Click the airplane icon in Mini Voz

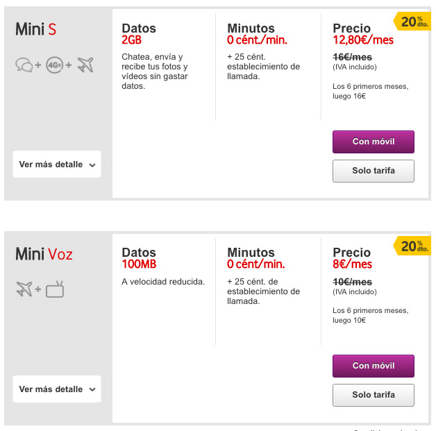[x=24, y=289]
